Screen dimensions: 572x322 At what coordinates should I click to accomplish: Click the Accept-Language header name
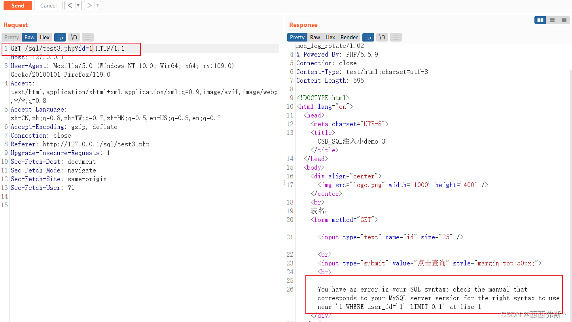click(39, 110)
